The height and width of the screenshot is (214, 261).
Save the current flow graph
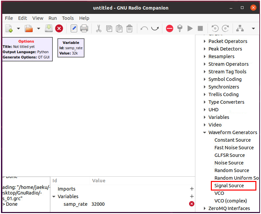[x=49, y=28]
